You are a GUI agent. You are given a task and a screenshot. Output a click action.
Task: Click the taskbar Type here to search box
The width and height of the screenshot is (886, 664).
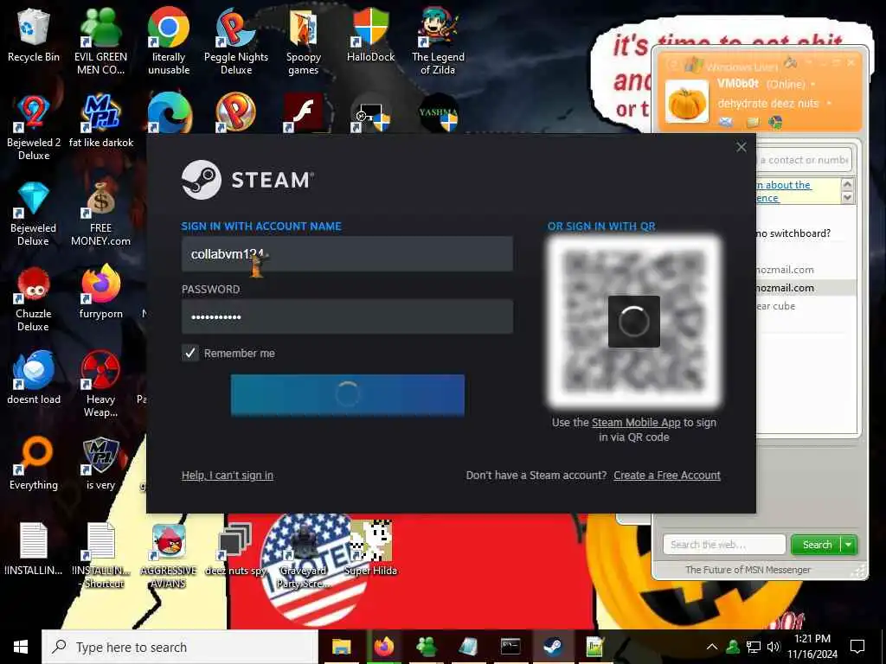[x=180, y=647]
